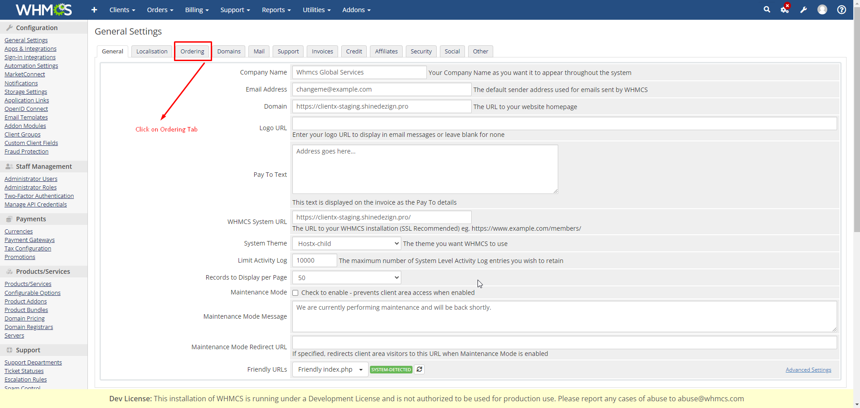Click the wrench configuration icon
This screenshot has width=860, height=408.
click(804, 10)
